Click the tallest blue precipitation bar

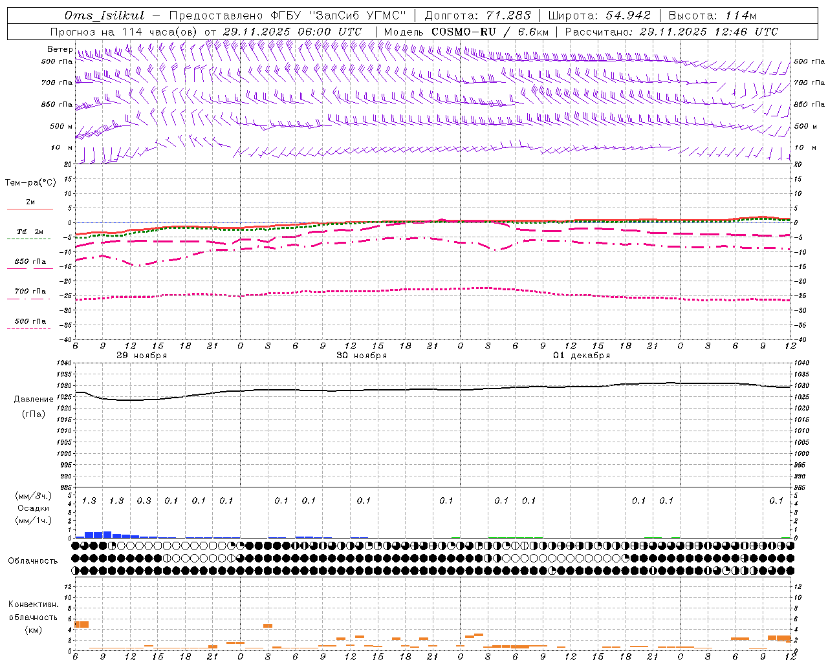pos(107,535)
